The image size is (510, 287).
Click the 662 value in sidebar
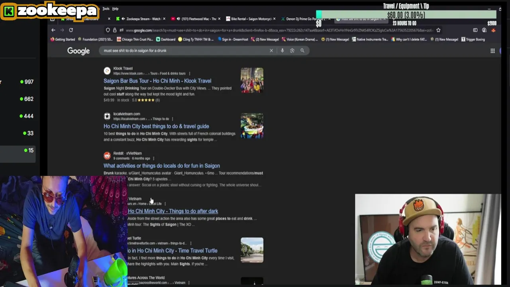pyautogui.click(x=29, y=99)
